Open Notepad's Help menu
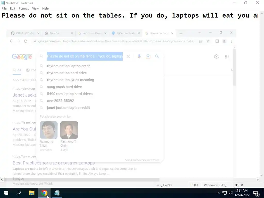Screen dimensions: 264x198 pyautogui.click(x=45, y=9)
